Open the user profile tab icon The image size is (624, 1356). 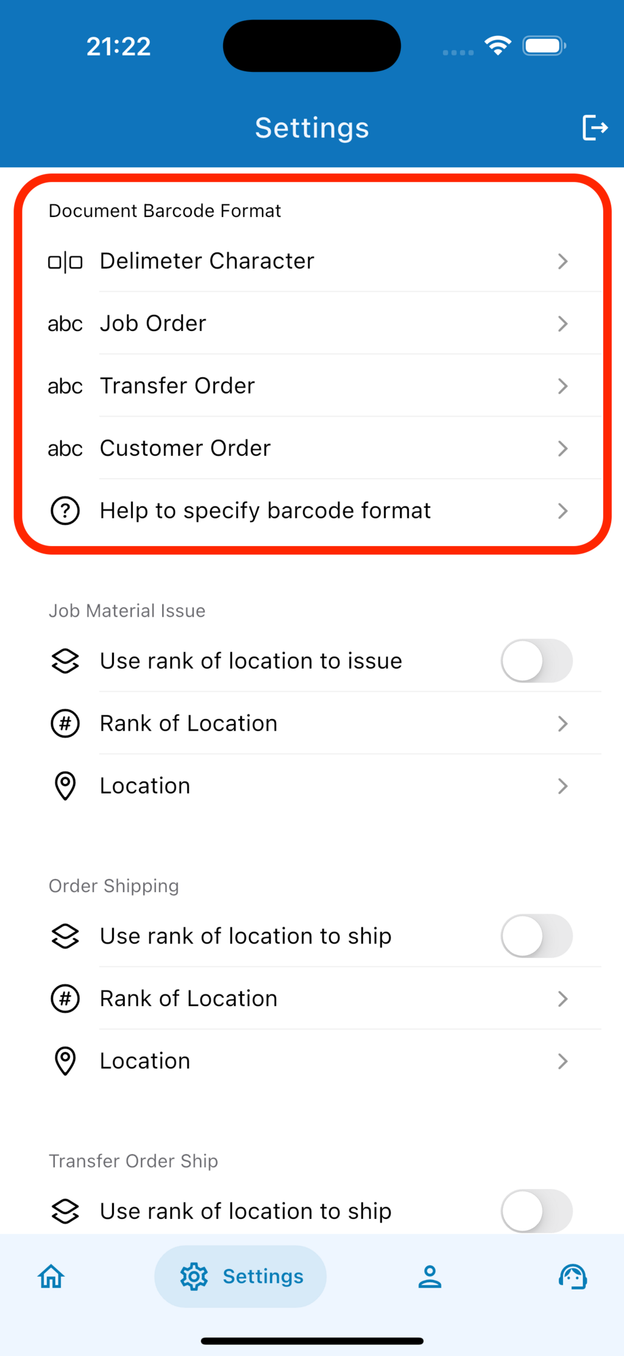pos(430,1276)
